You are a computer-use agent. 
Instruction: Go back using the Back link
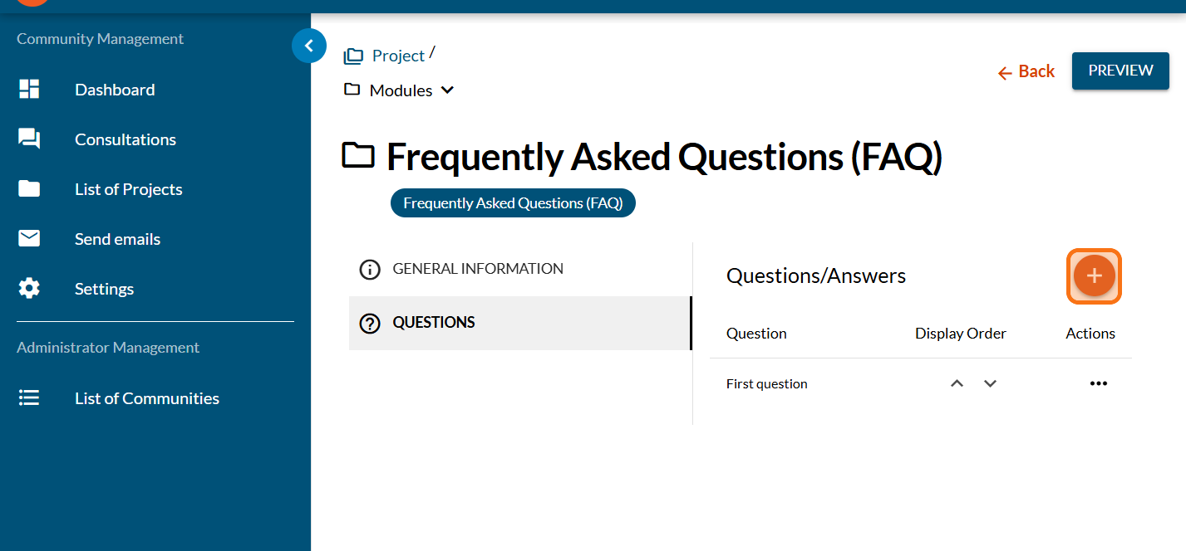1026,72
